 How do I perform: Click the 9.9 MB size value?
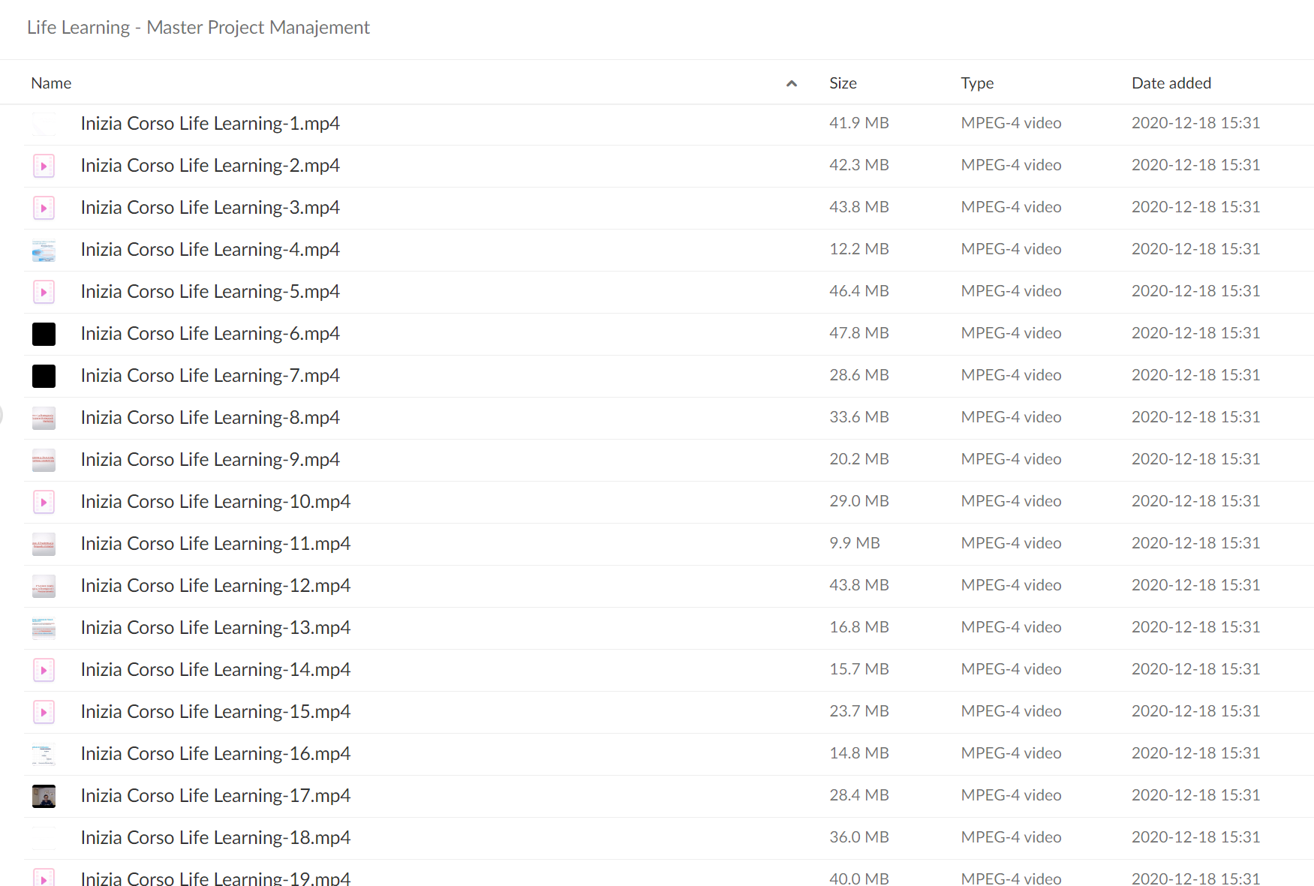pyautogui.click(x=854, y=543)
